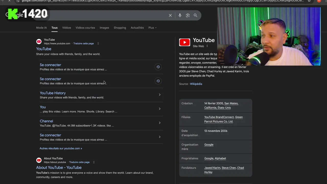Click the streamer webcam overlay
Image resolution: width=327 pixels, height=184 pixels.
pos(269,36)
